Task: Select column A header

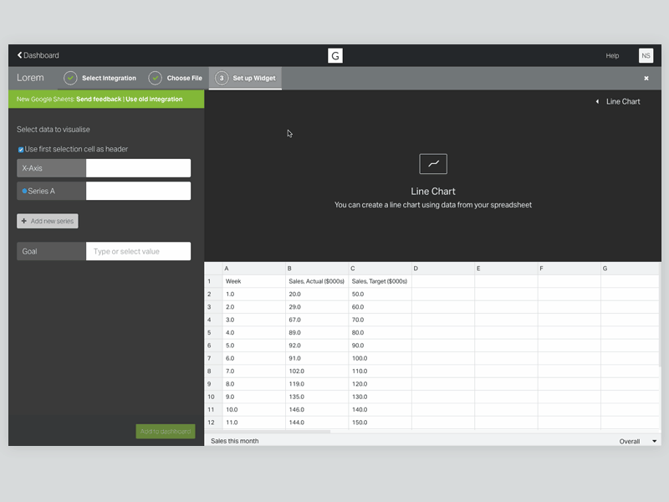Action: (254, 269)
